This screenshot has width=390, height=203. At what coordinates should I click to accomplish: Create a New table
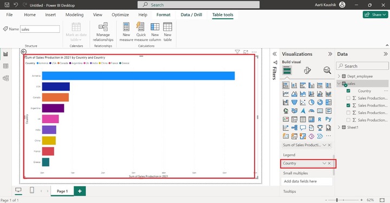click(x=167, y=32)
